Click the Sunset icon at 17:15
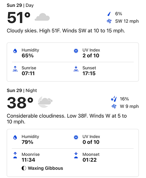The height and width of the screenshot is (178, 146). 76,69
